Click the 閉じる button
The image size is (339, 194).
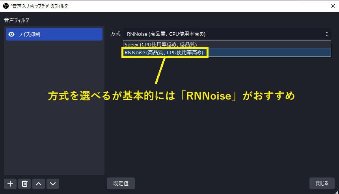[x=322, y=183]
